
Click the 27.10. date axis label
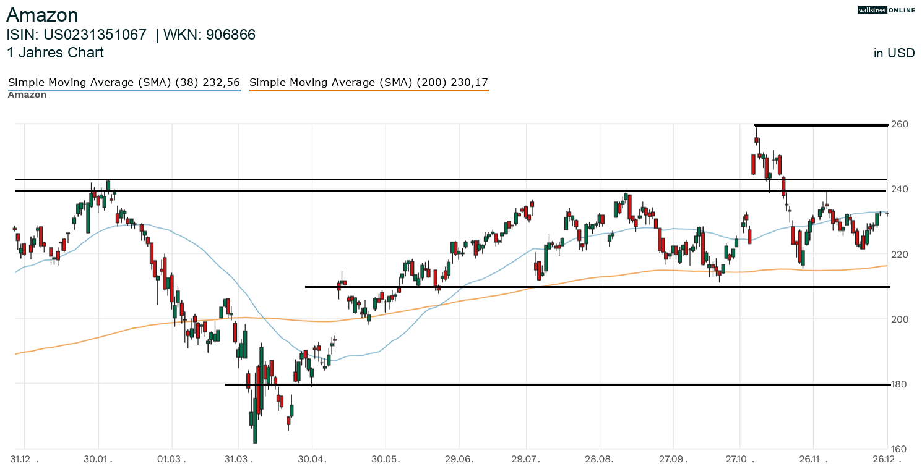pos(739,459)
